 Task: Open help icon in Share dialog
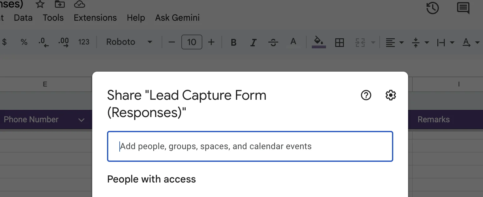(x=366, y=95)
